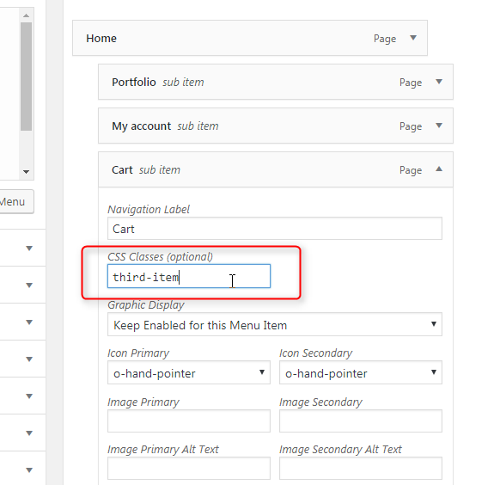
Task: Open the Icon Primary dropdown
Action: pos(189,372)
